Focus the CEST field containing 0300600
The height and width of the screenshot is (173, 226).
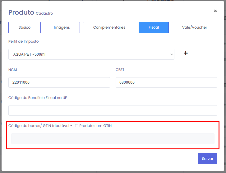pyautogui.click(x=166, y=82)
